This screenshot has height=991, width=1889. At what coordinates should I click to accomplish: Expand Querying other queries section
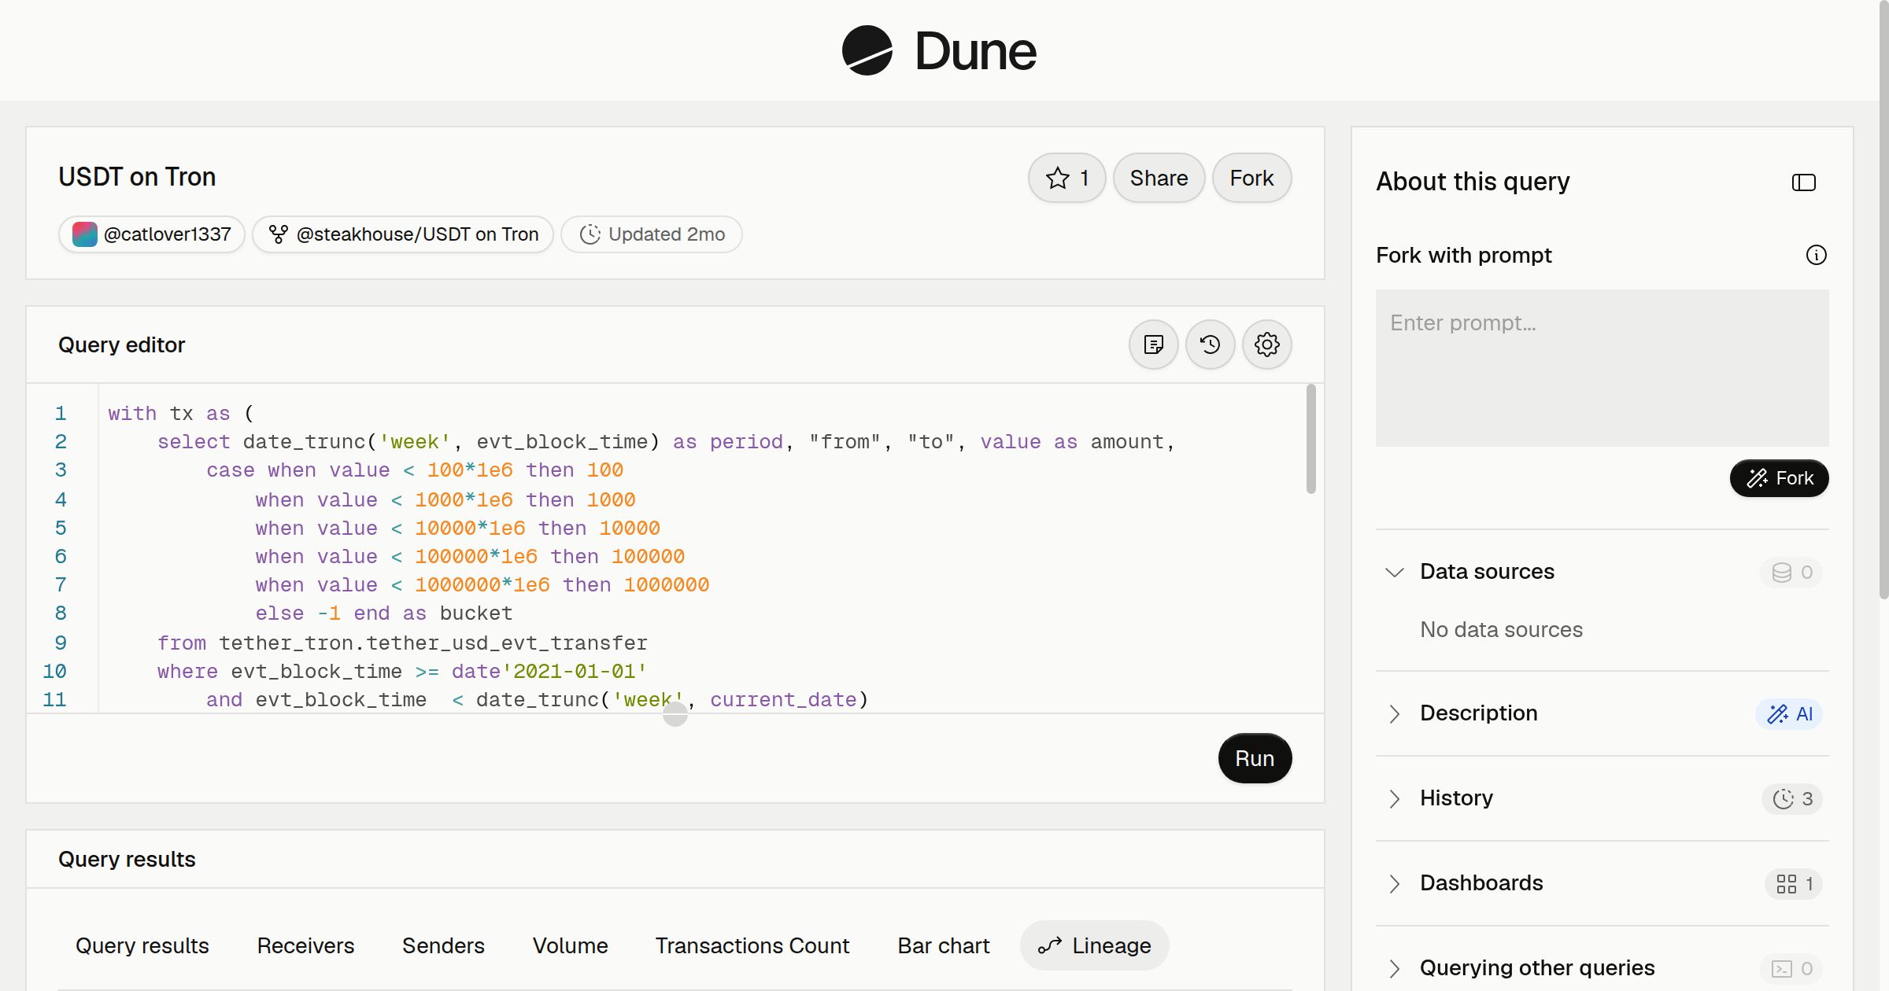pyautogui.click(x=1394, y=968)
